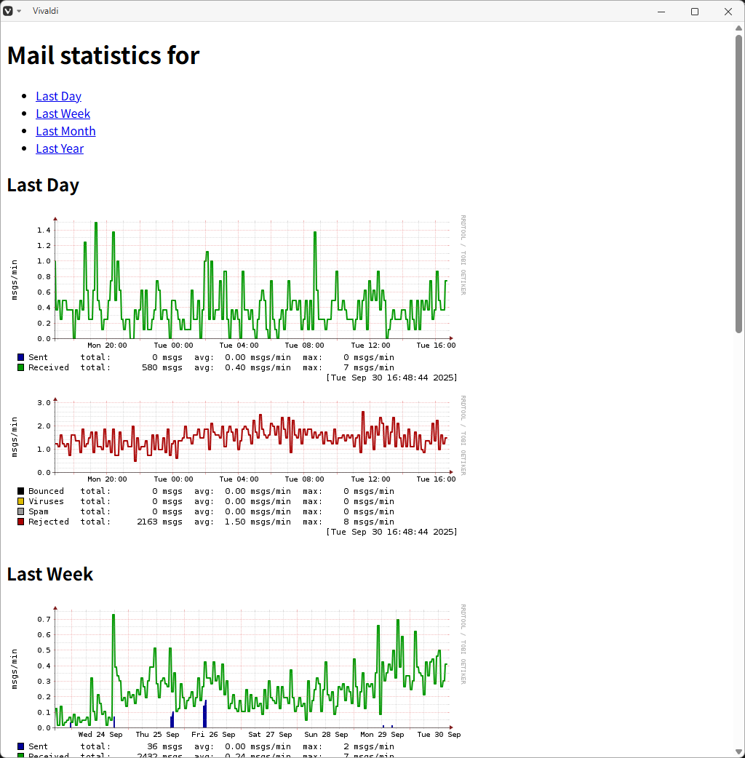Click the red Rejected legend swatch

[x=21, y=522]
